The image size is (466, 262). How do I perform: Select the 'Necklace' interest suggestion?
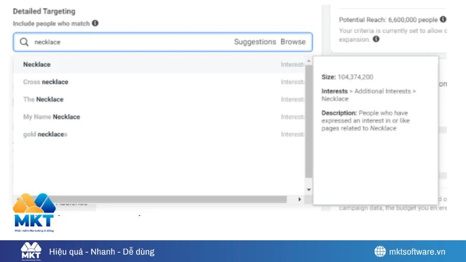pyautogui.click(x=37, y=64)
